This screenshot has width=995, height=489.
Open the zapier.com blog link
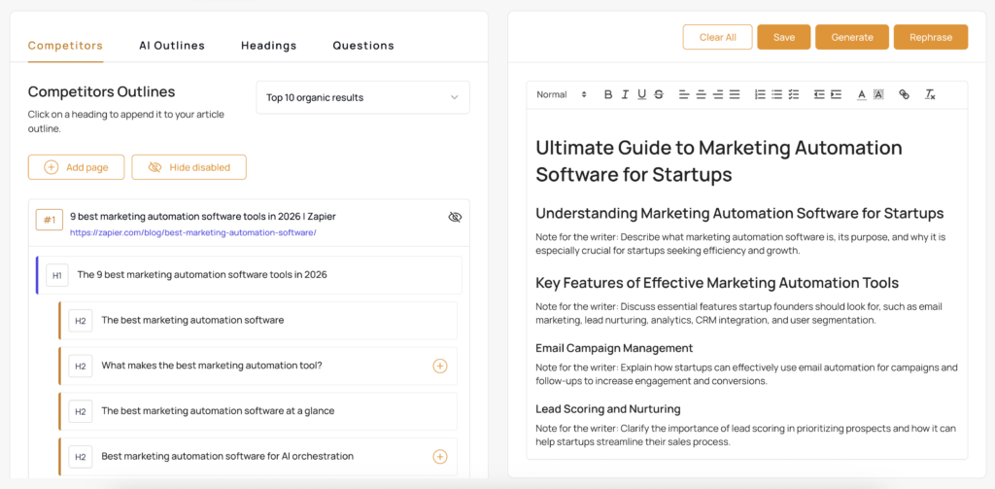point(192,233)
